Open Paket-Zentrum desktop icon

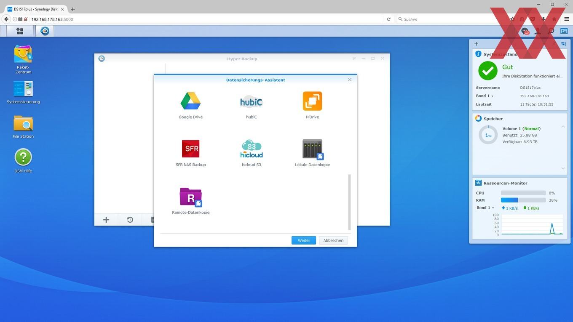pos(23,59)
